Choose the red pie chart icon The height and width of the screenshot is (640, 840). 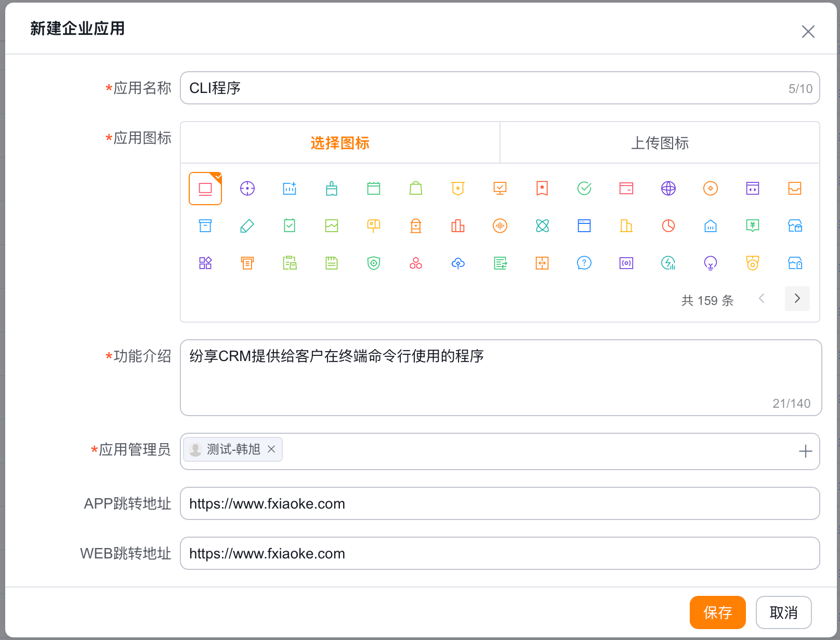[668, 225]
